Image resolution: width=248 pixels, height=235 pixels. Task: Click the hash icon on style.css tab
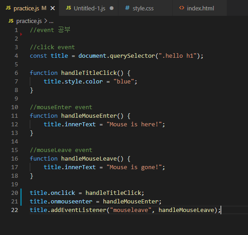(127, 8)
